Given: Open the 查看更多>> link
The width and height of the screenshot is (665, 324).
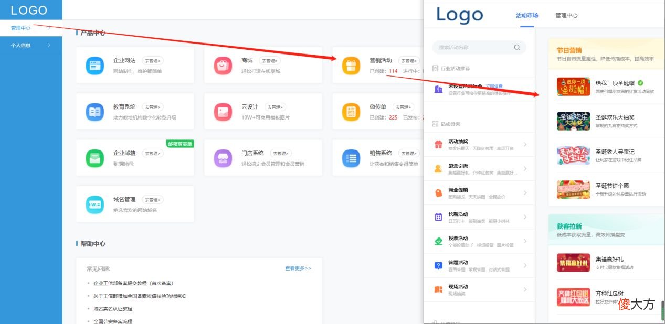Looking at the screenshot, I should coord(298,268).
